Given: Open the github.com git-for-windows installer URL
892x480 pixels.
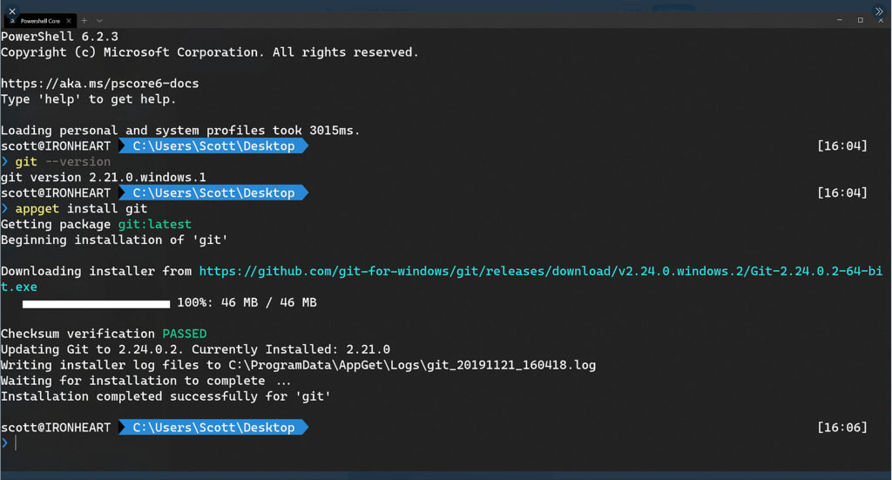Looking at the screenshot, I should (x=442, y=279).
